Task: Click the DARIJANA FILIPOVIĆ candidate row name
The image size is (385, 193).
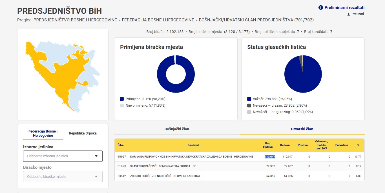Action: pos(192,156)
